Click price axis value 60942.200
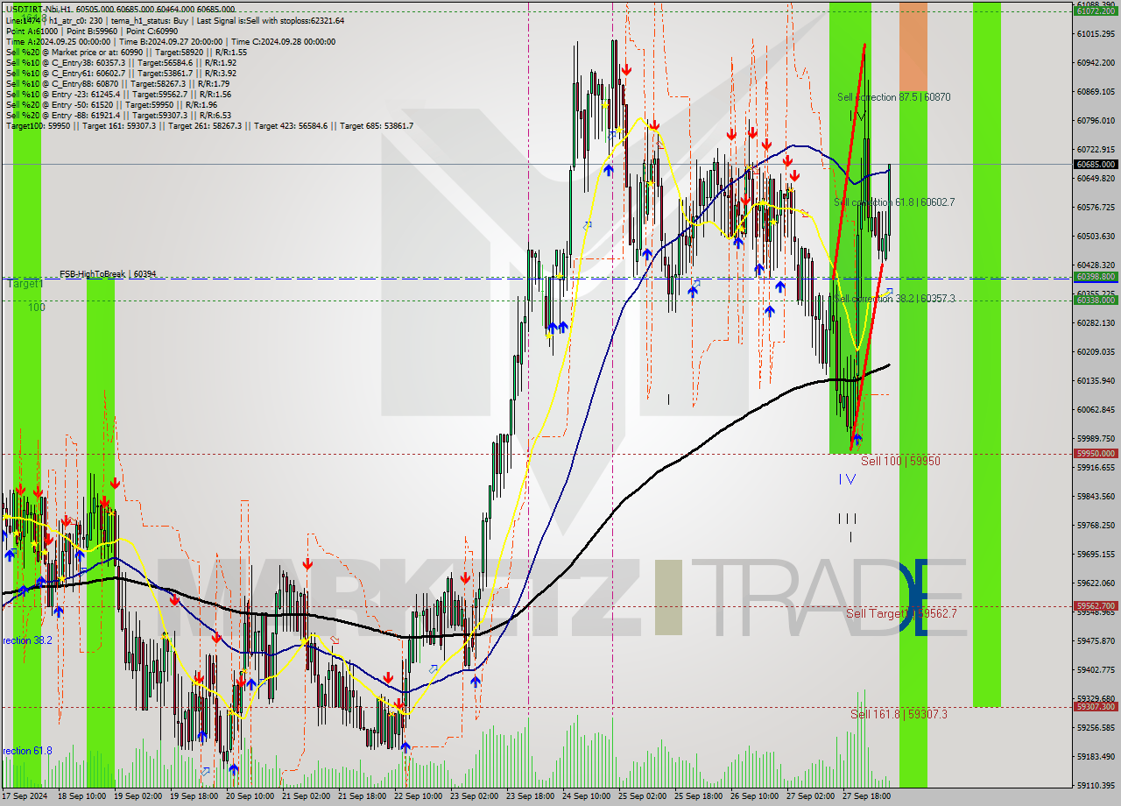 [1096, 62]
